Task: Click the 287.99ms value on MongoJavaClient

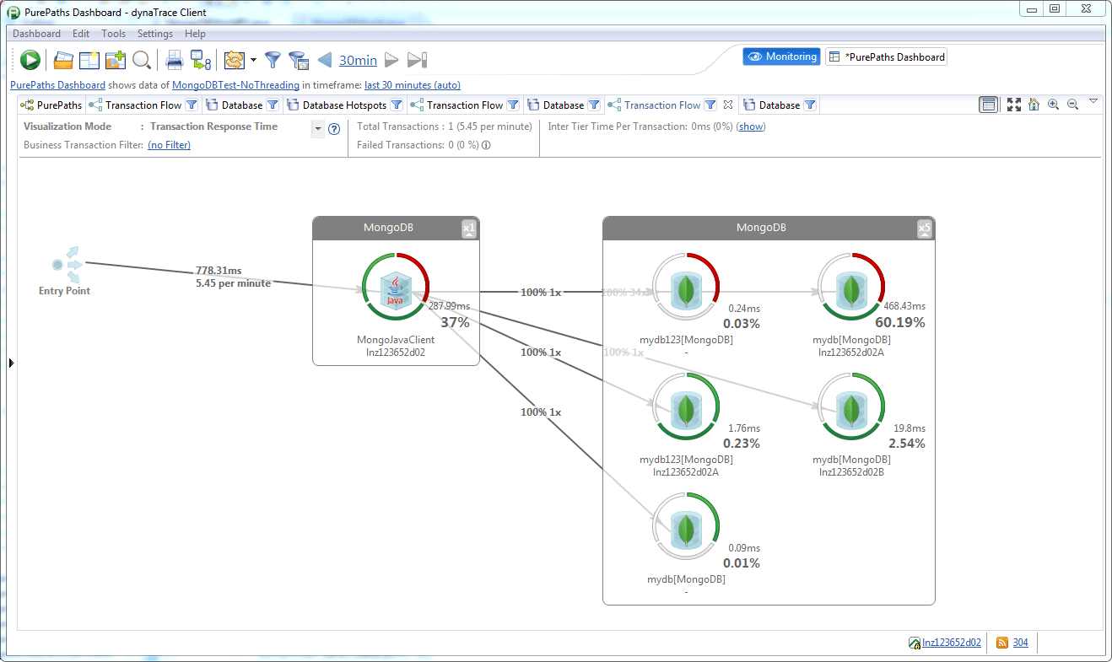Action: click(x=449, y=306)
